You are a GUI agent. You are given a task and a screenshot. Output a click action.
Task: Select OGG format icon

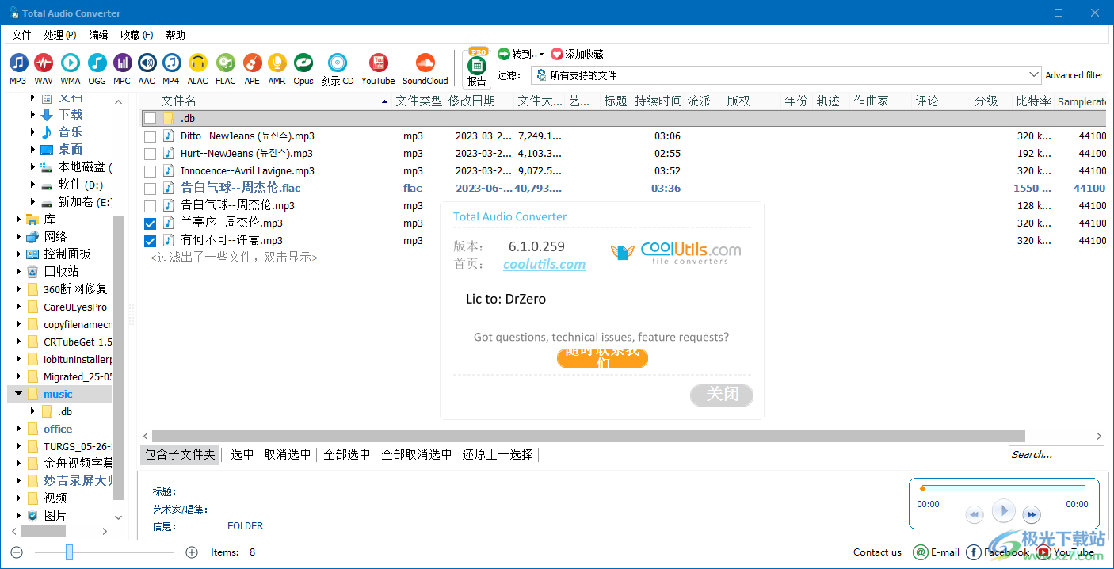point(97,63)
